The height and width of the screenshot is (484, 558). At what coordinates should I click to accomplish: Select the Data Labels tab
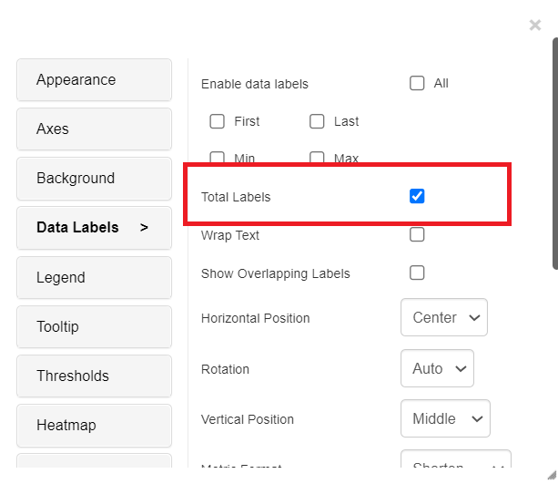(94, 228)
